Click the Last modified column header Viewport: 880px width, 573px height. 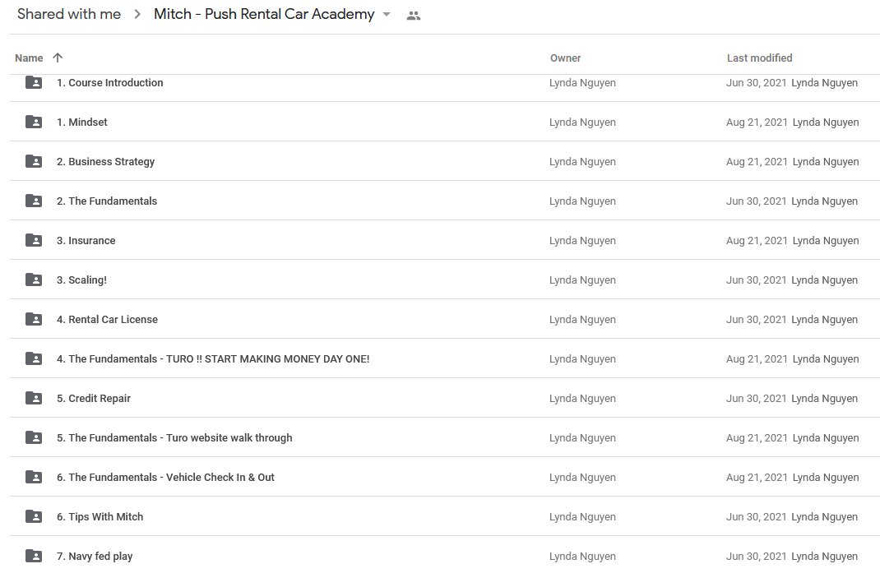click(759, 58)
